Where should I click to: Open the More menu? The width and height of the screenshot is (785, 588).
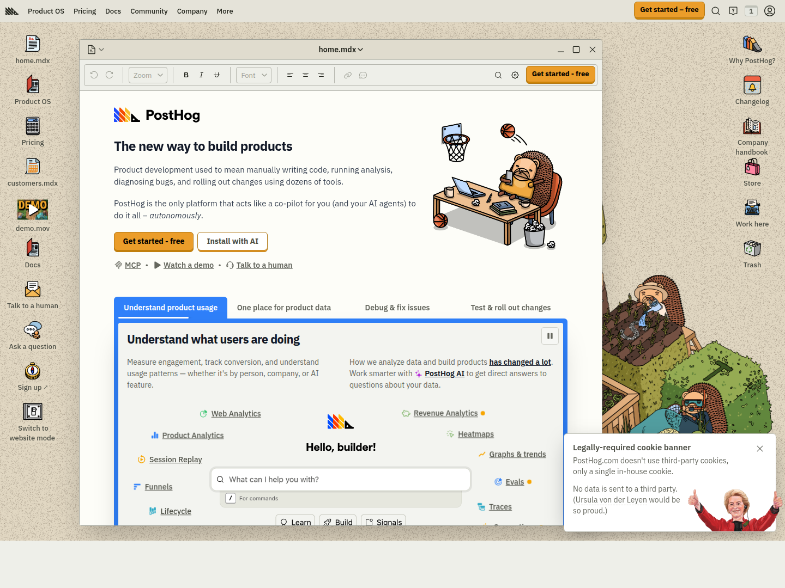[x=225, y=11]
